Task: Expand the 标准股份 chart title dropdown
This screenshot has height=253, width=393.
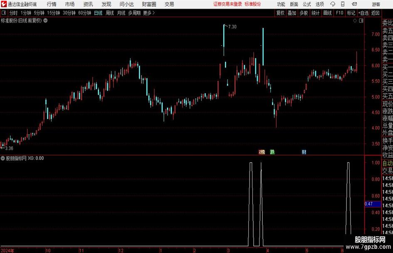Action: tap(46, 20)
